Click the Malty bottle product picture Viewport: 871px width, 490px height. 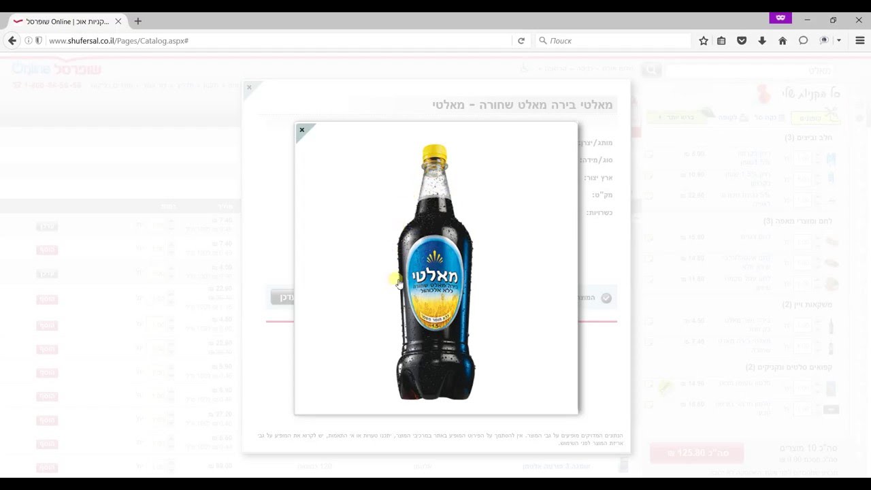[435, 272]
